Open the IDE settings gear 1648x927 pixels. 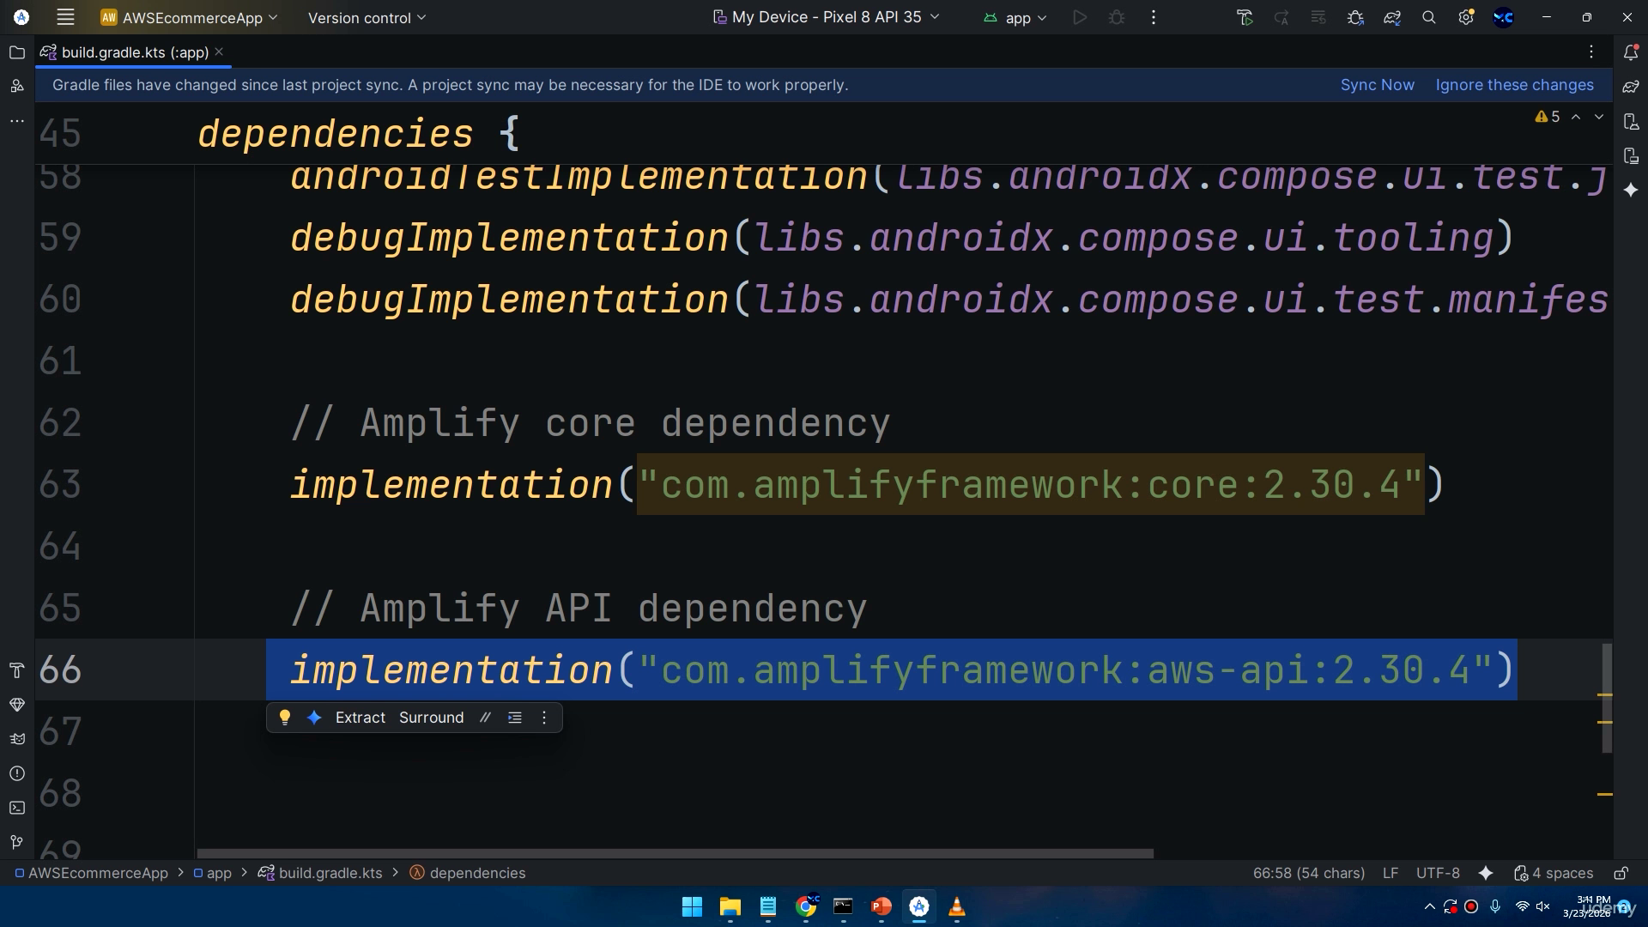pyautogui.click(x=1466, y=17)
